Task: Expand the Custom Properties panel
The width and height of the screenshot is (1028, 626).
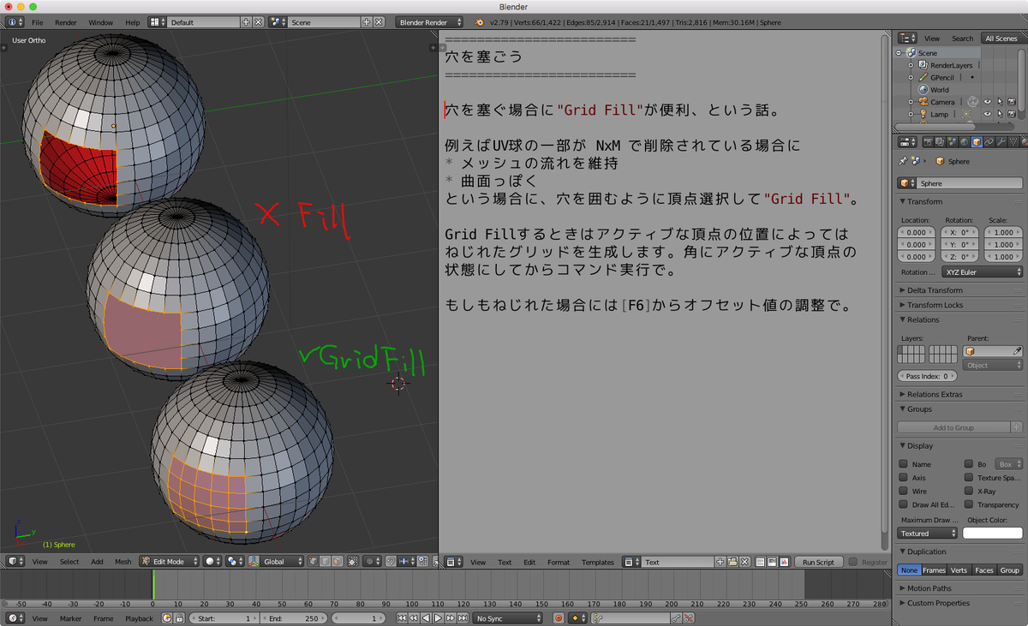Action: pos(939,603)
